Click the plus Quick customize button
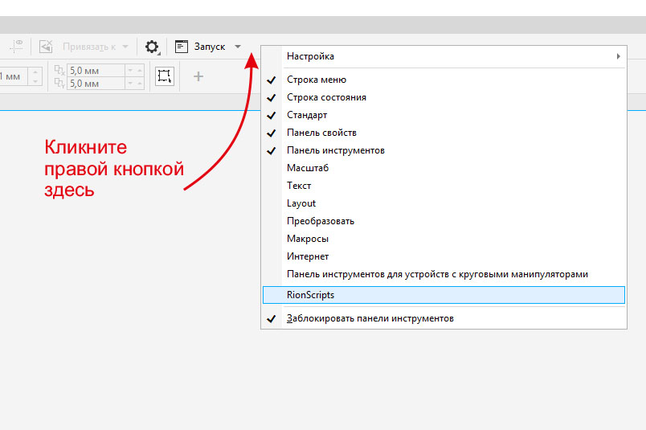The width and height of the screenshot is (646, 430). tap(198, 76)
